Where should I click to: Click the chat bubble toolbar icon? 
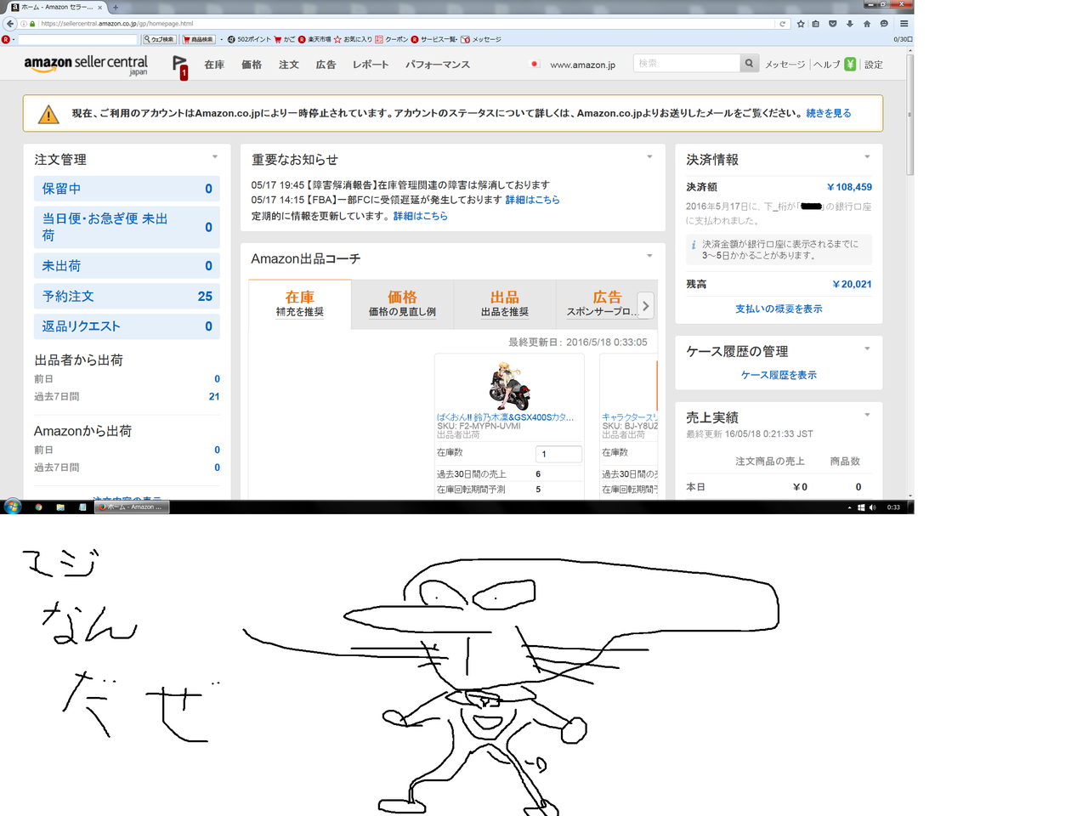click(884, 24)
